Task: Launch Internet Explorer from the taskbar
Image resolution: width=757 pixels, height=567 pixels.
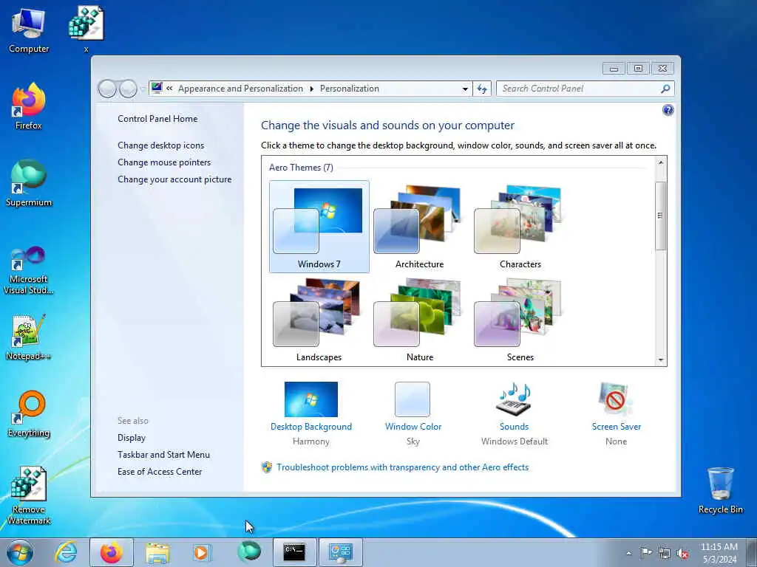Action: point(66,552)
